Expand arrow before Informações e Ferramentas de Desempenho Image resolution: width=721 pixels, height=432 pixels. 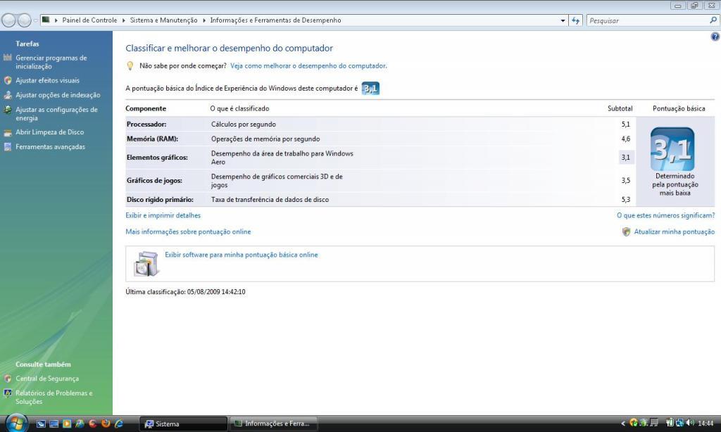click(x=204, y=20)
